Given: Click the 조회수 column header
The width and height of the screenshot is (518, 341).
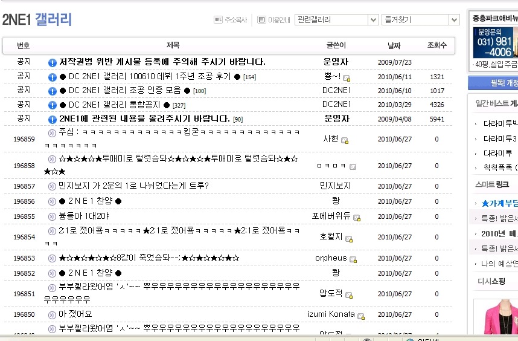Looking at the screenshot, I should 436,45.
